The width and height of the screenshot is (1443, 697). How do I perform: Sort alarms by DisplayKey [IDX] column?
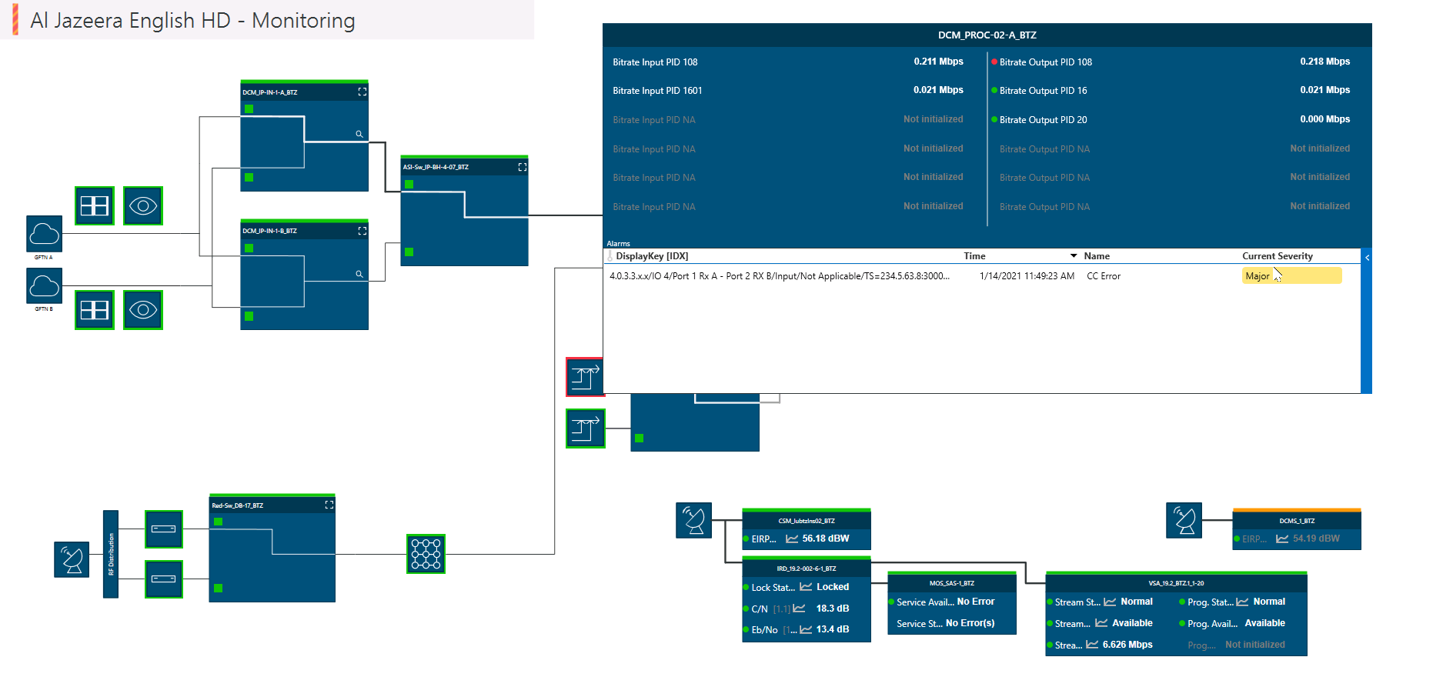coord(652,256)
